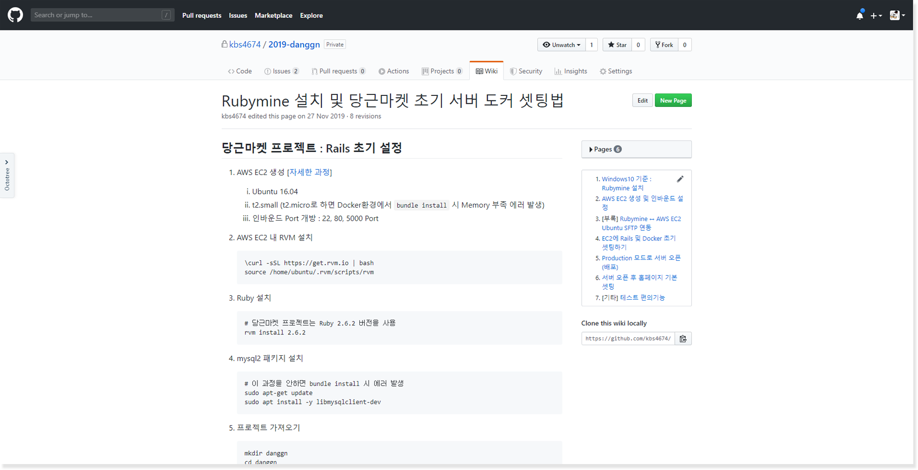Screen dimensions: 918x470
Task: Switch to the Security tab
Action: 526,71
